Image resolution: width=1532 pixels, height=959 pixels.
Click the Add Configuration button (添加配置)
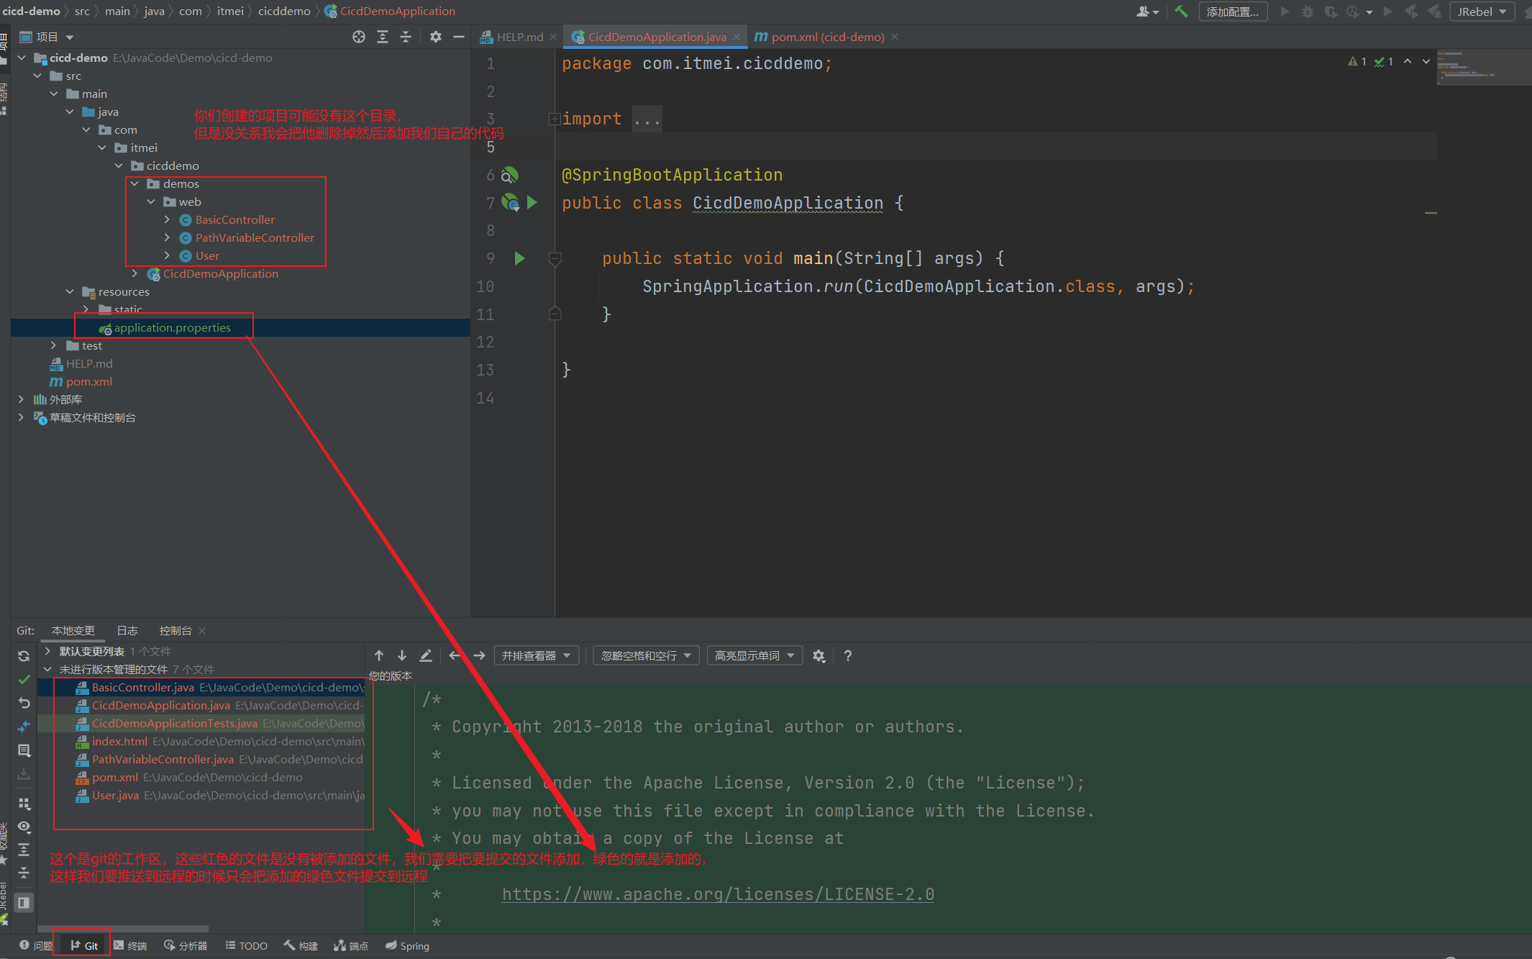(1232, 12)
